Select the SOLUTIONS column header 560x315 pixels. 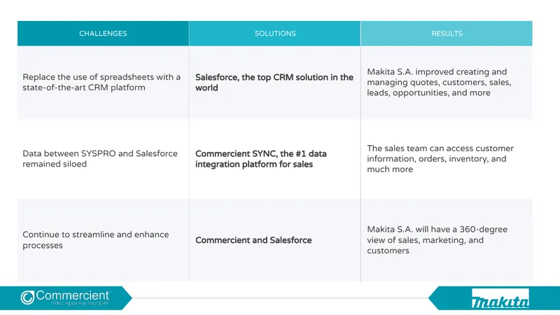click(275, 33)
